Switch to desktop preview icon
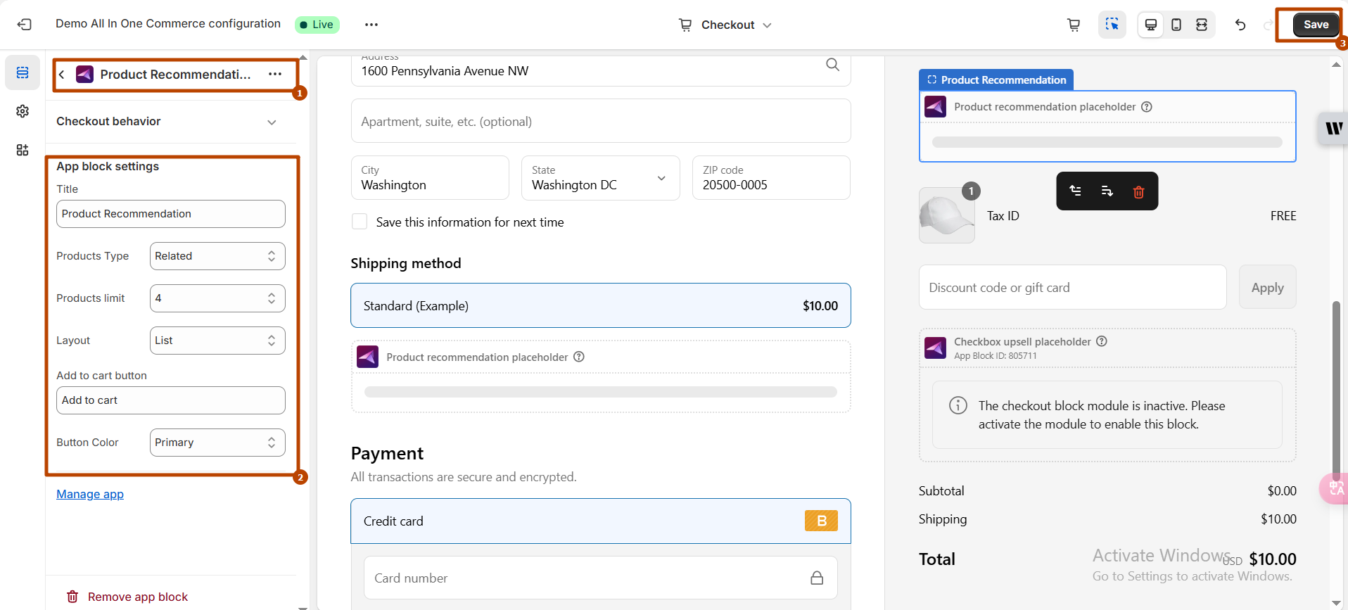 click(1151, 25)
